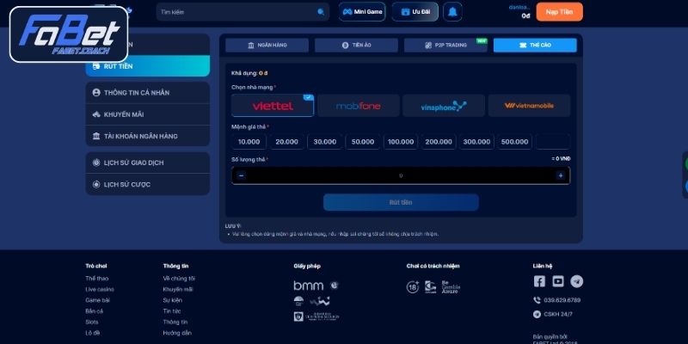Choose 100.000 card denomination

click(x=401, y=142)
